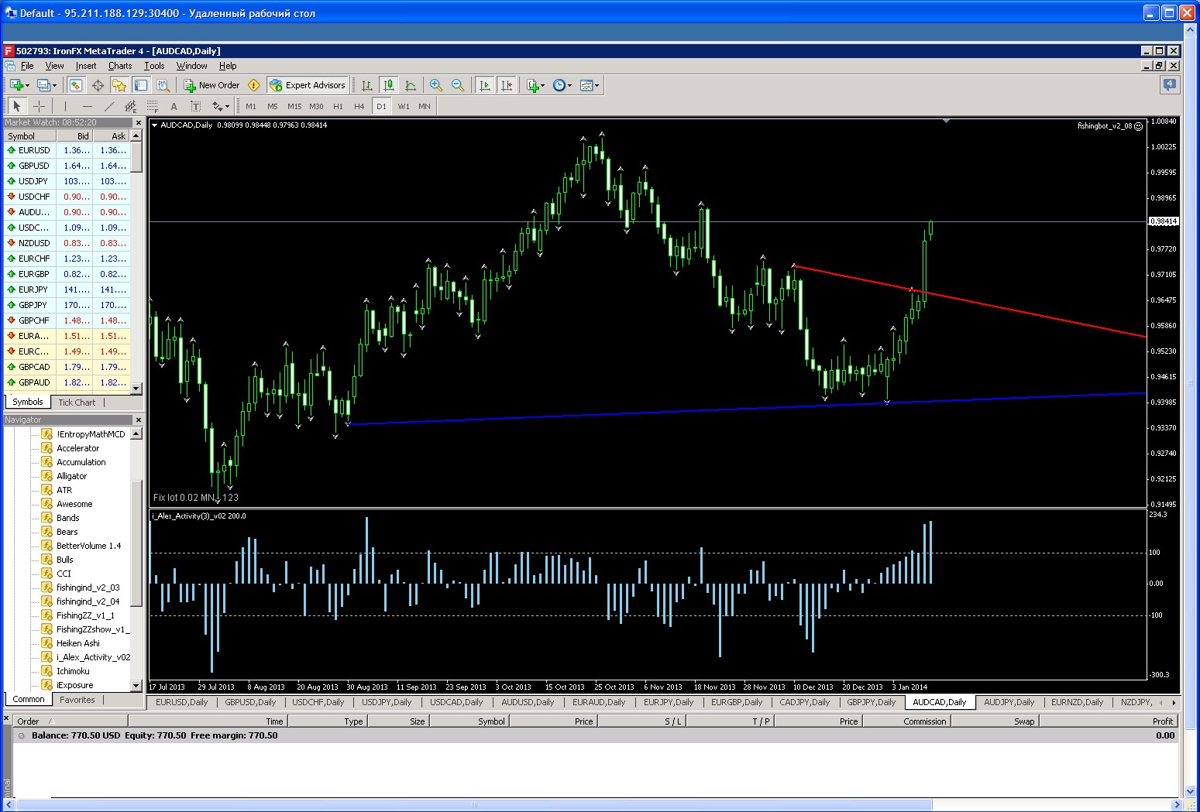Select the Text Label tool
1200x812 pixels.
click(196, 106)
